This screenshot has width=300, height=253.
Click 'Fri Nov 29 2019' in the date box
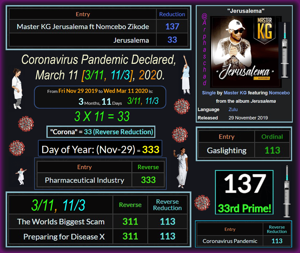coord(78,91)
